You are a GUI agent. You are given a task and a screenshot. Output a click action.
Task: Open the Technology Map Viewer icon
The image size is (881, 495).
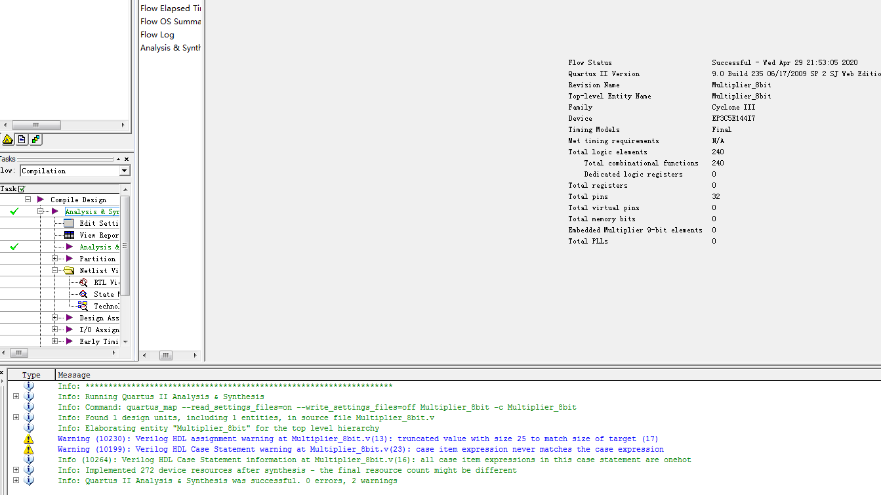tap(83, 306)
